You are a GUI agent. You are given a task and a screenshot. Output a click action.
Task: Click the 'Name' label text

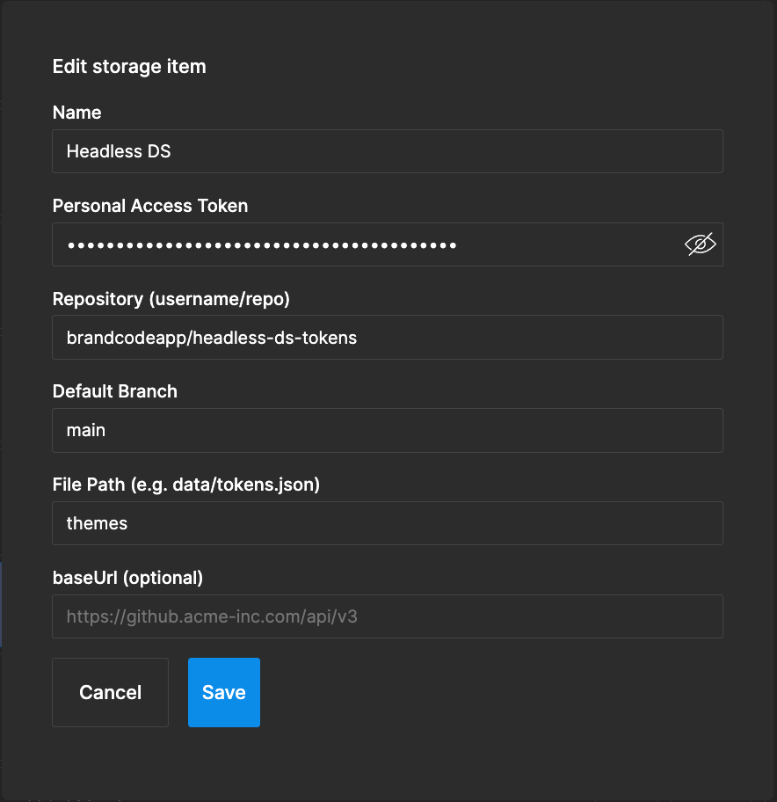pyautogui.click(x=77, y=113)
